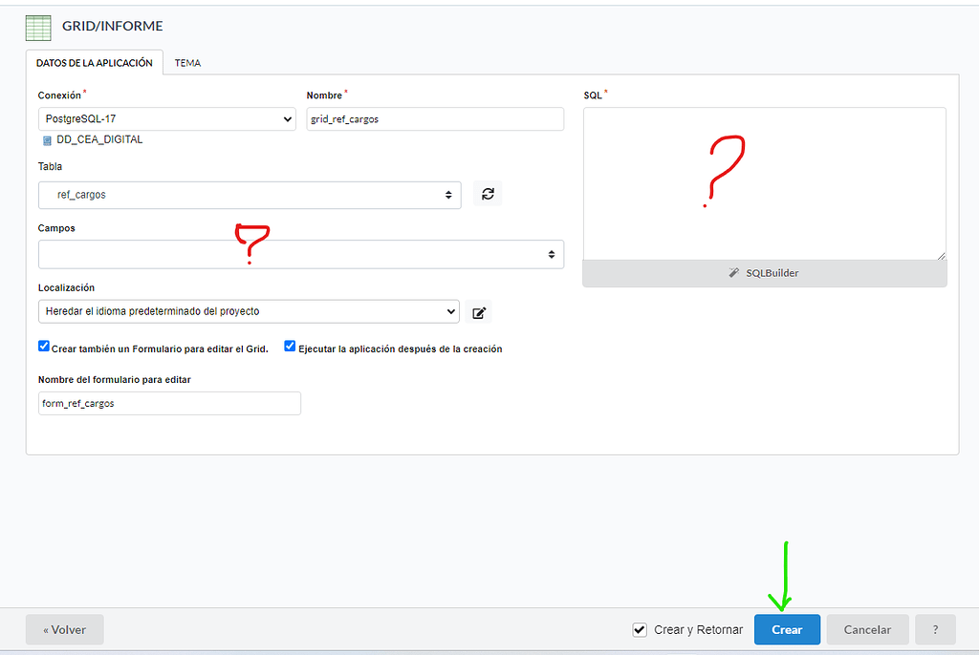The image size is (979, 655).
Task: Click the form_ref_cargos name field
Action: [x=169, y=403]
